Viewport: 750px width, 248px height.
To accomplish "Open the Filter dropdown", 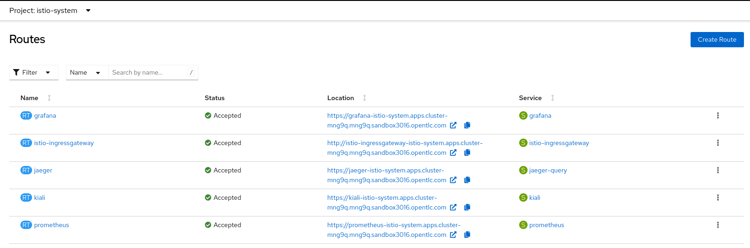I will click(x=33, y=72).
